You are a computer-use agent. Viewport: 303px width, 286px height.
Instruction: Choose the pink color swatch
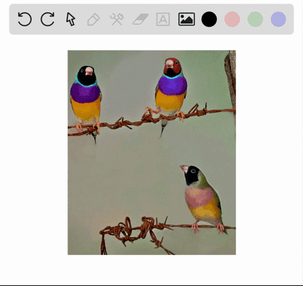pyautogui.click(x=232, y=19)
